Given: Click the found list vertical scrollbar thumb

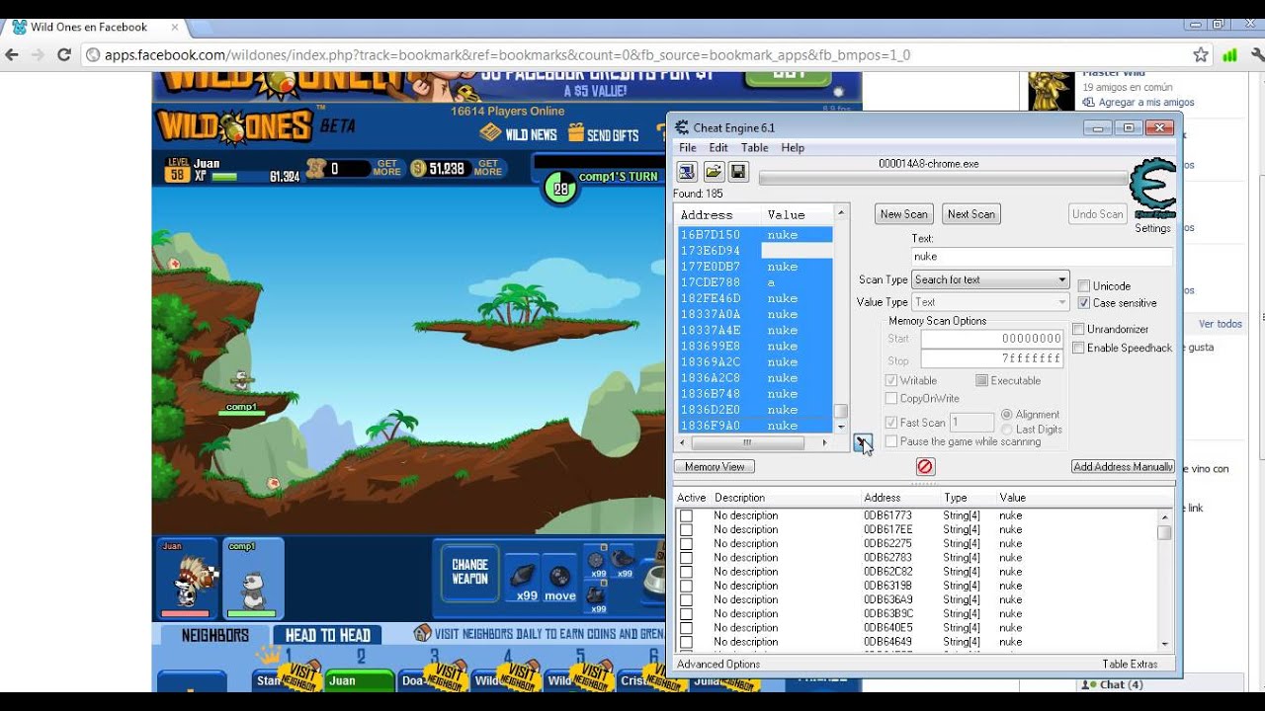Looking at the screenshot, I should [841, 411].
